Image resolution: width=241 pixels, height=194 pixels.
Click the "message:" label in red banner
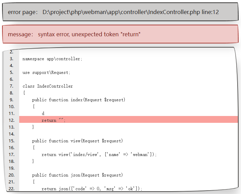coord(21,34)
